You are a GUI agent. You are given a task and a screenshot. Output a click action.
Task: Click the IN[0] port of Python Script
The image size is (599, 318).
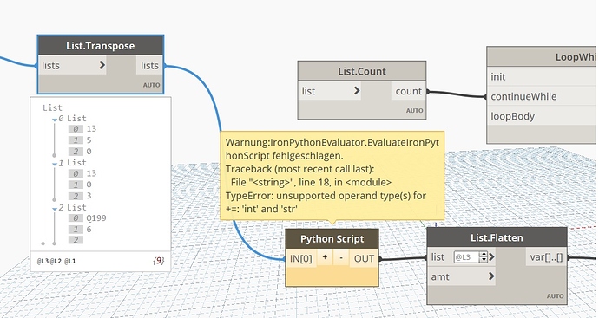pos(301,258)
